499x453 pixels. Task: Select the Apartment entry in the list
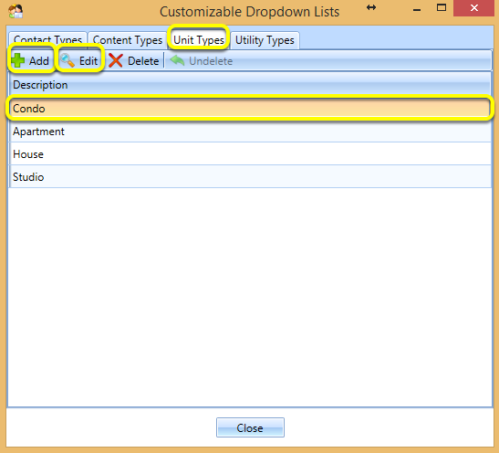click(x=250, y=132)
